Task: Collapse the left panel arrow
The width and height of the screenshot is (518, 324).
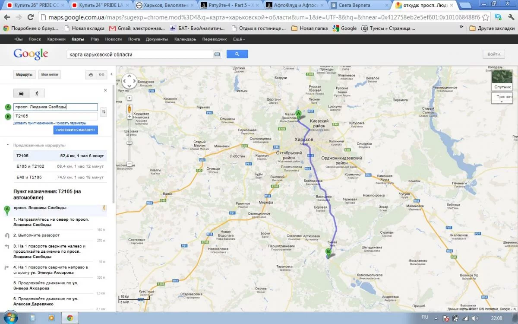Action: click(111, 74)
